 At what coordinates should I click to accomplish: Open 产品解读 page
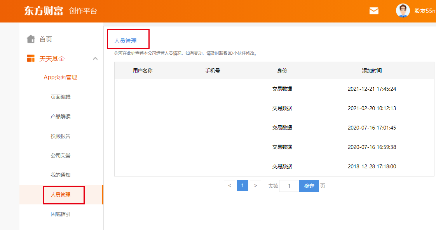click(x=61, y=116)
